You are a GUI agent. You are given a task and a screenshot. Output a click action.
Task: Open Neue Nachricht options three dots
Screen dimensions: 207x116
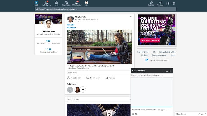tap(163, 71)
